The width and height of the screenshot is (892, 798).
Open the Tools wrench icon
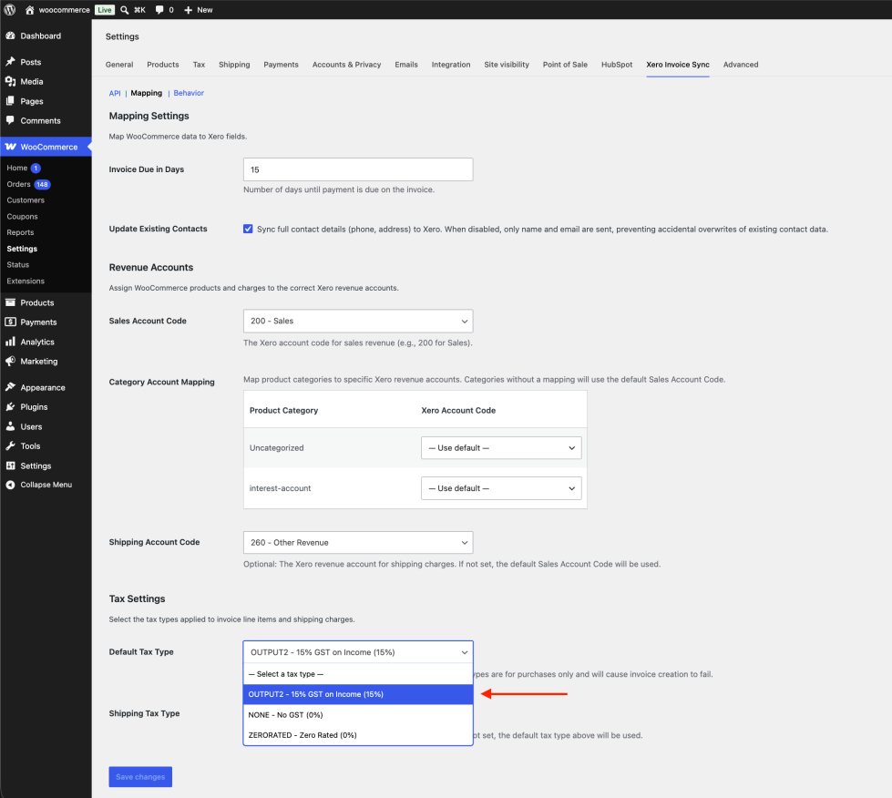(10, 446)
